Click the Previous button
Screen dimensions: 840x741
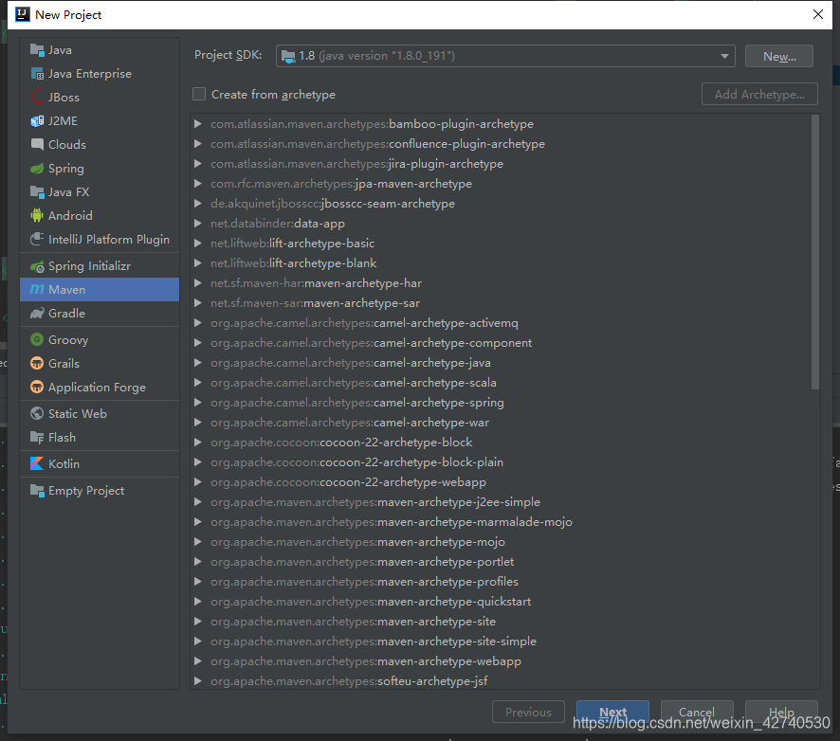[x=528, y=712]
